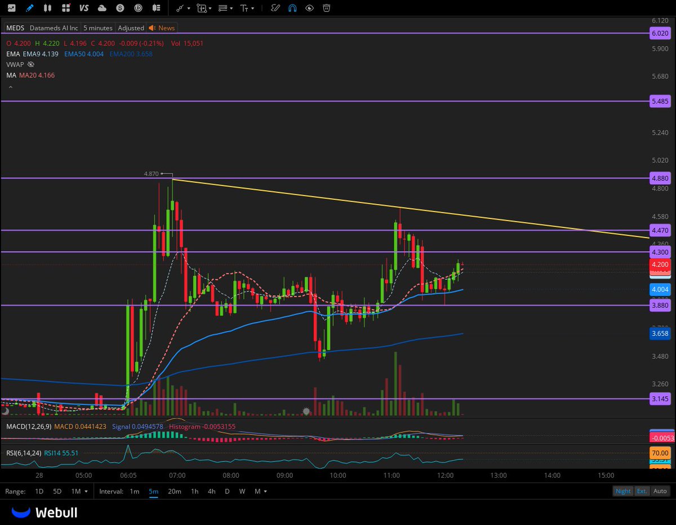Image resolution: width=676 pixels, height=525 pixels.
Task: Click the MACD(12,26,9) indicator label
Action: coord(29,427)
